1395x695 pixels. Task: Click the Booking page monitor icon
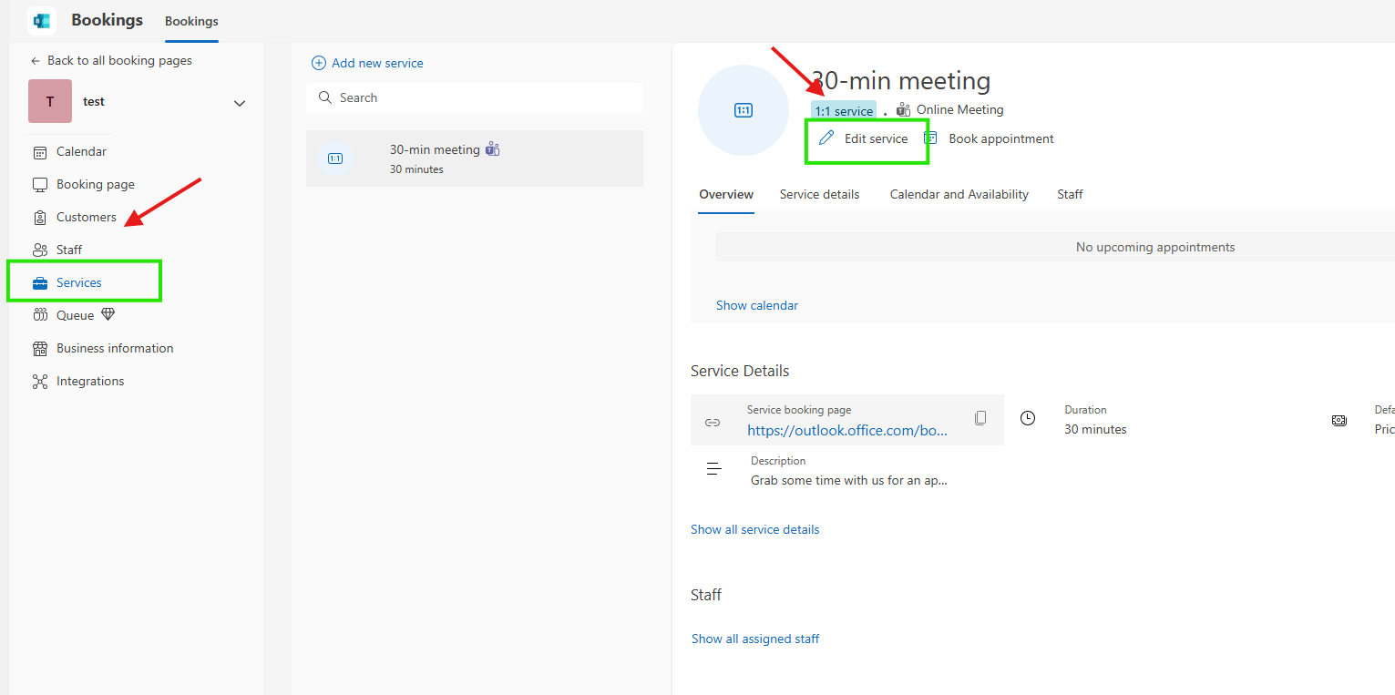[40, 185]
